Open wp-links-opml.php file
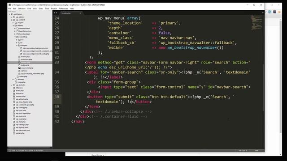Image resolution: width=287 pixels, height=161 pixels. click(23, 113)
